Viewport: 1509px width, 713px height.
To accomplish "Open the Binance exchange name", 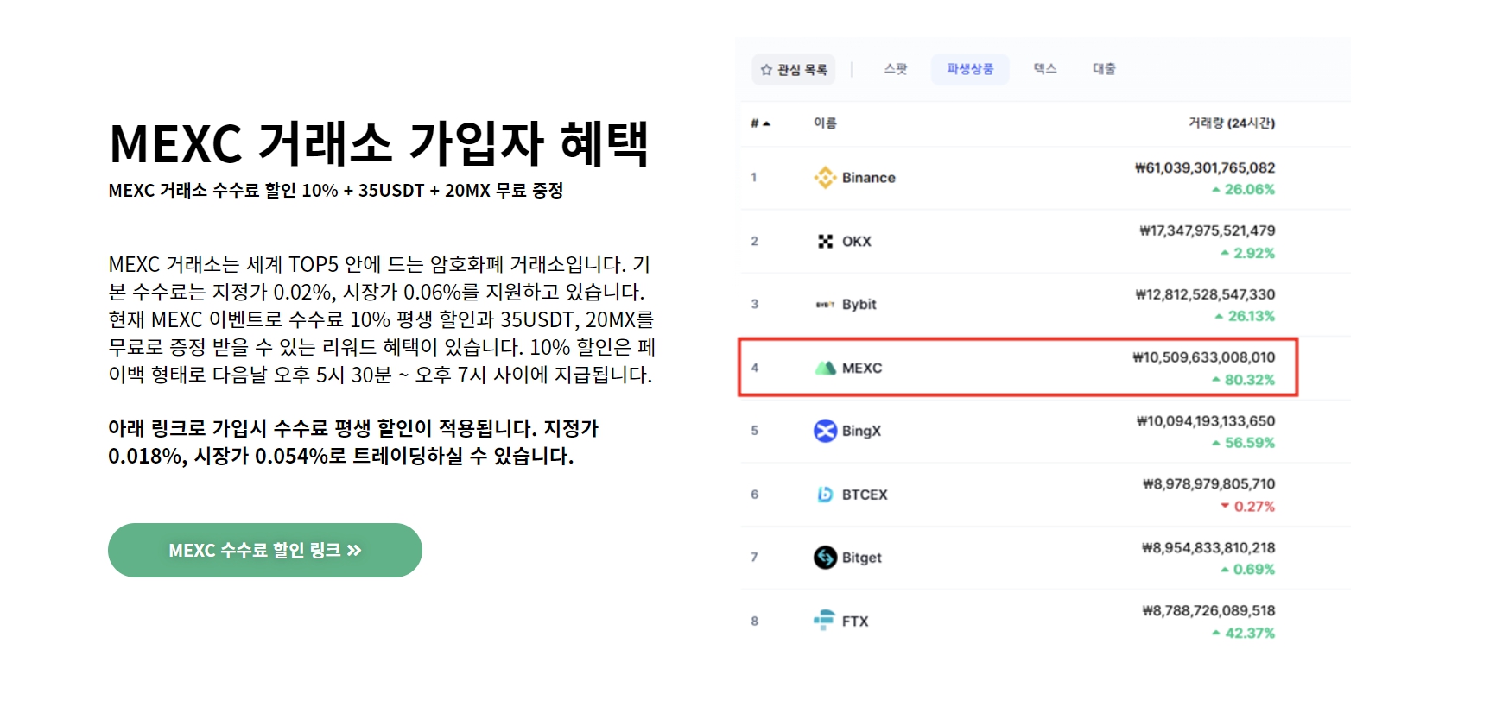I will coord(869,178).
